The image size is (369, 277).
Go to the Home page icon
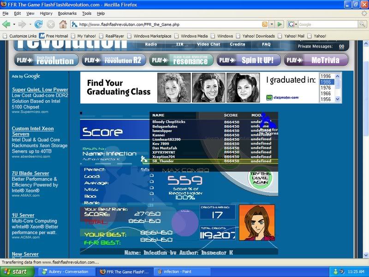[63, 24]
